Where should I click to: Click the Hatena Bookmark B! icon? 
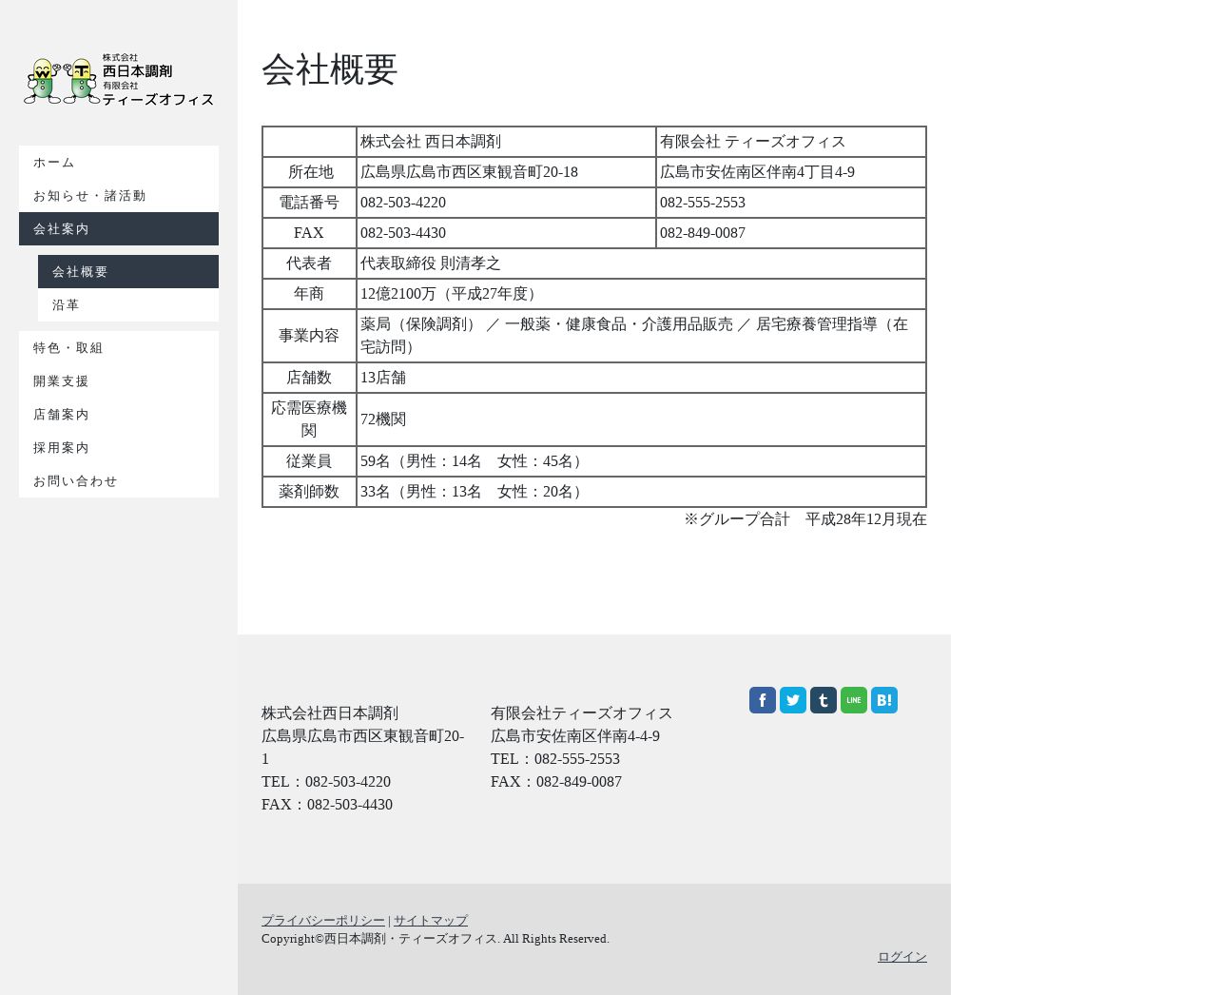(884, 700)
